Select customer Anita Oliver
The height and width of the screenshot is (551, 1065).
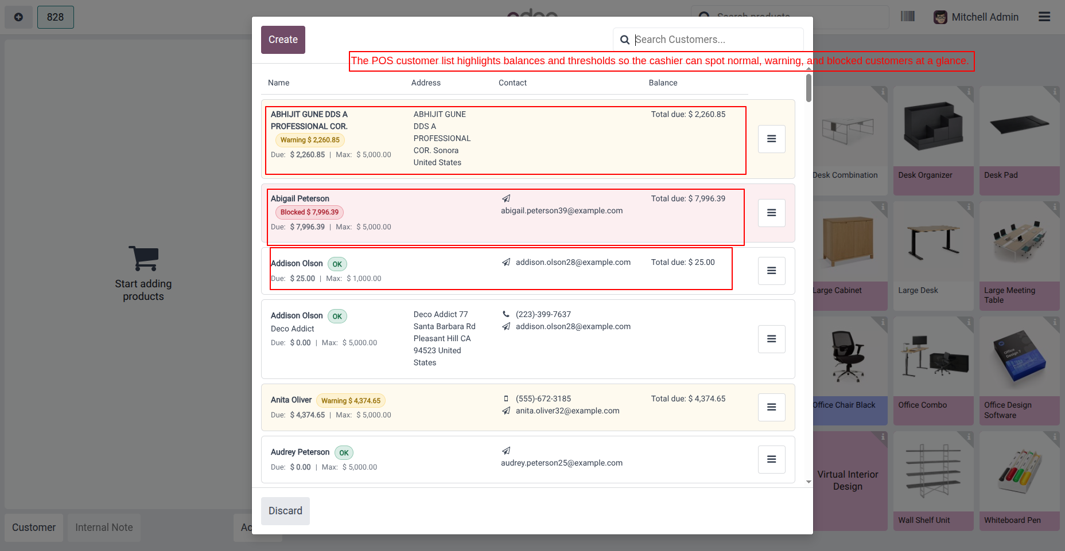[x=528, y=407]
